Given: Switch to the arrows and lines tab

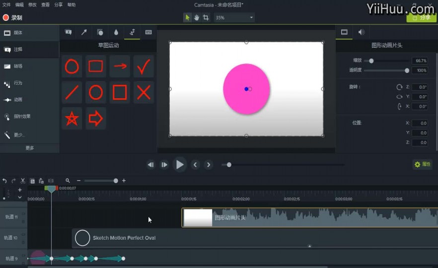Looking at the screenshot, I should [84, 32].
